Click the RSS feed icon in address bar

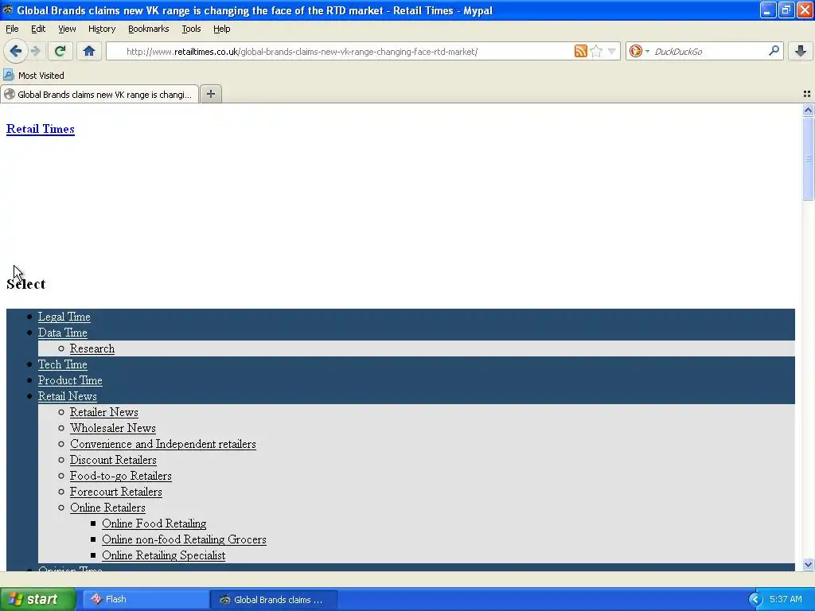pos(580,51)
